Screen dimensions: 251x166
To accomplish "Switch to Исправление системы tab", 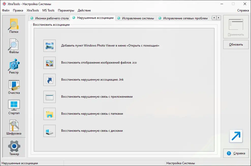I will click(x=136, y=18).
